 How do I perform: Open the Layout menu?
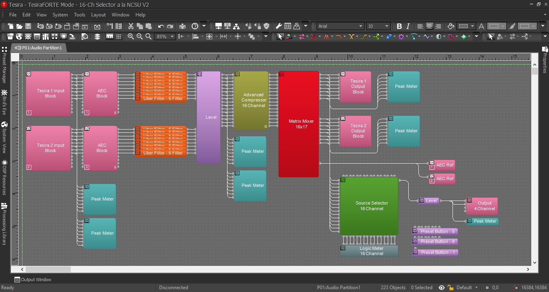pyautogui.click(x=98, y=15)
